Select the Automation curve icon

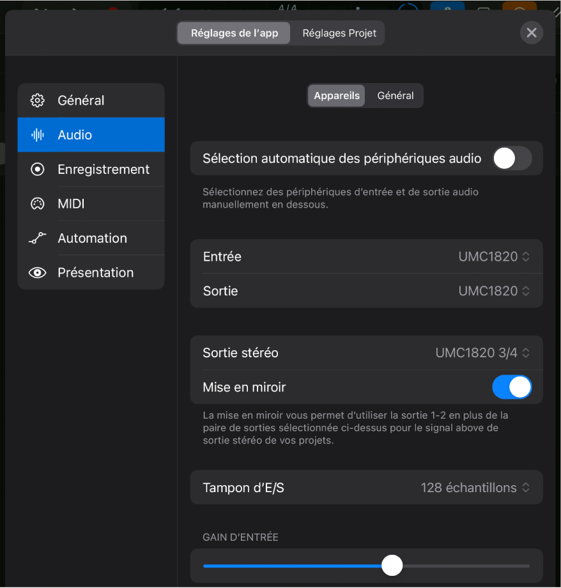click(37, 238)
